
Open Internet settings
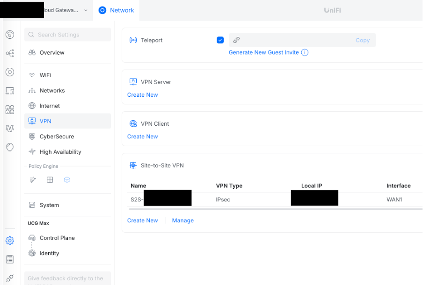pyautogui.click(x=67, y=106)
